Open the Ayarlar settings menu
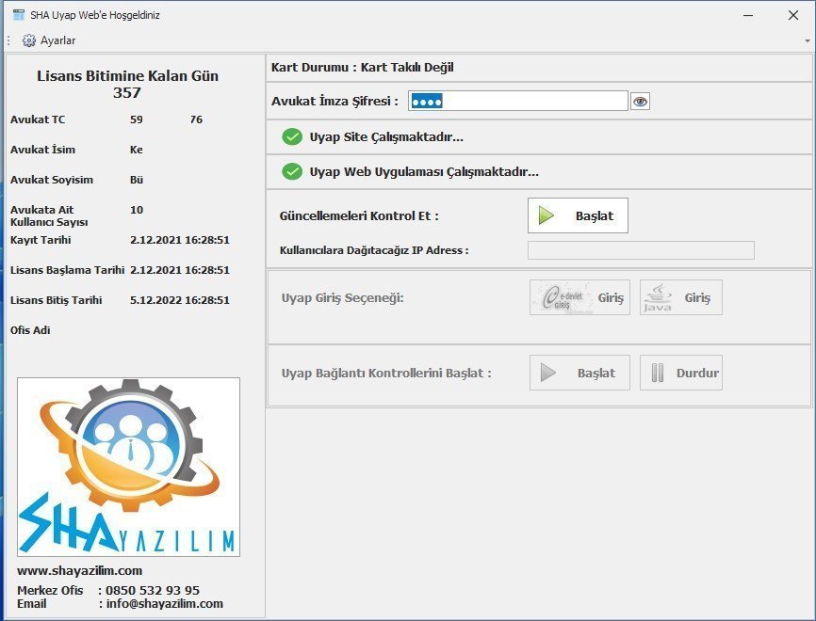816x621 pixels. (57, 40)
